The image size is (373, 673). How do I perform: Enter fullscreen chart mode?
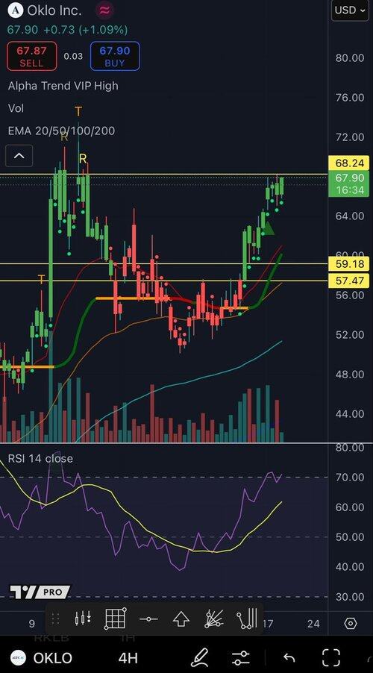(331, 657)
